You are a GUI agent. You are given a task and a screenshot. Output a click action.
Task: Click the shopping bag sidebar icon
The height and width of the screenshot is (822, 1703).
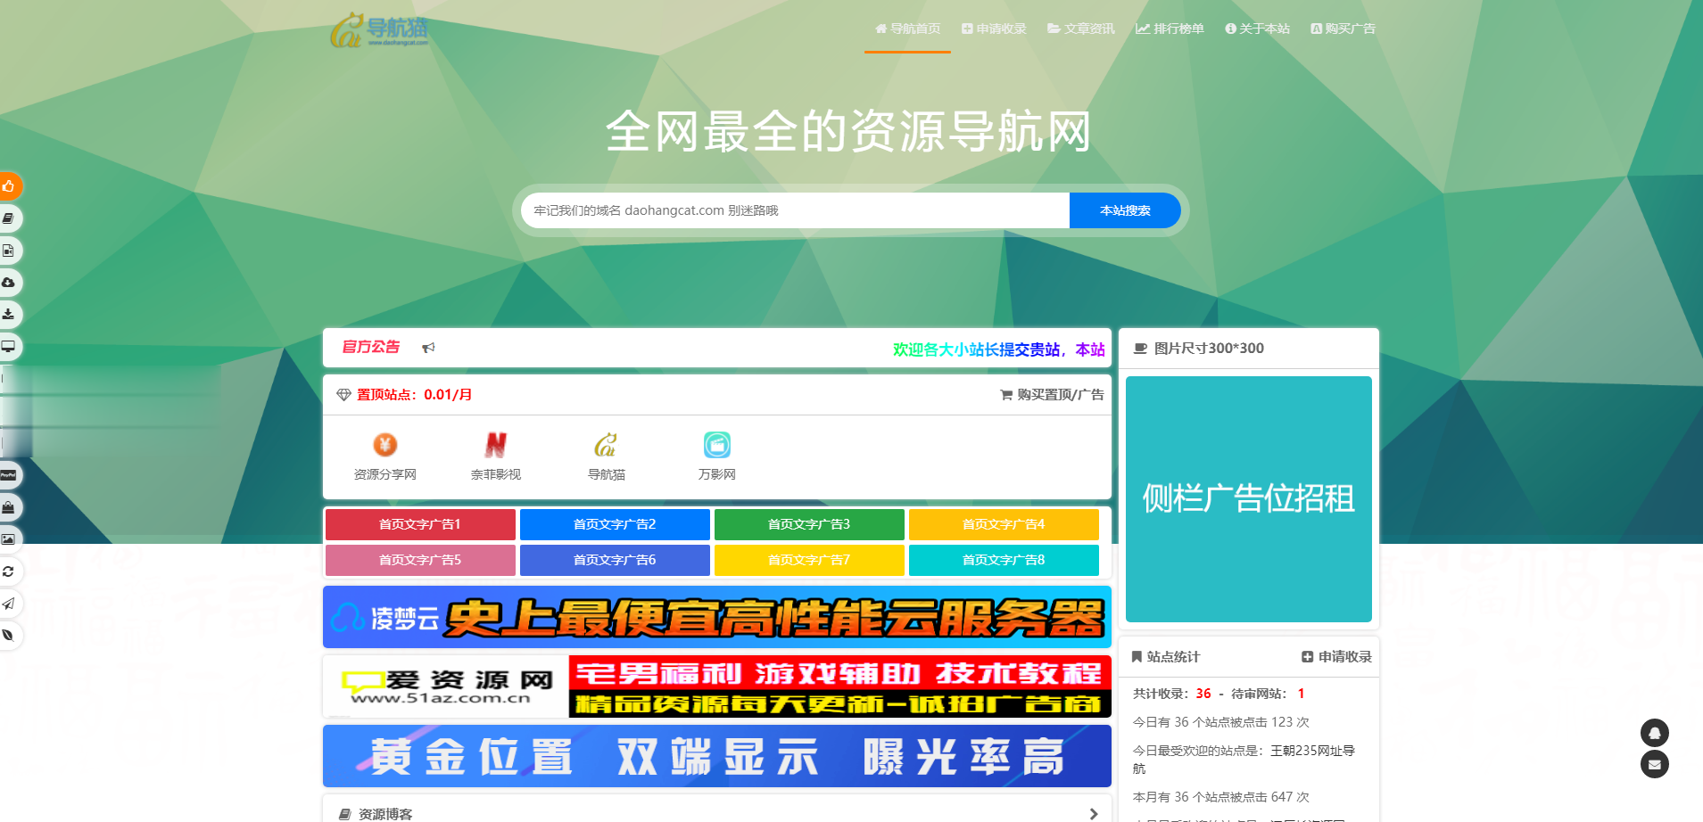[x=11, y=507]
